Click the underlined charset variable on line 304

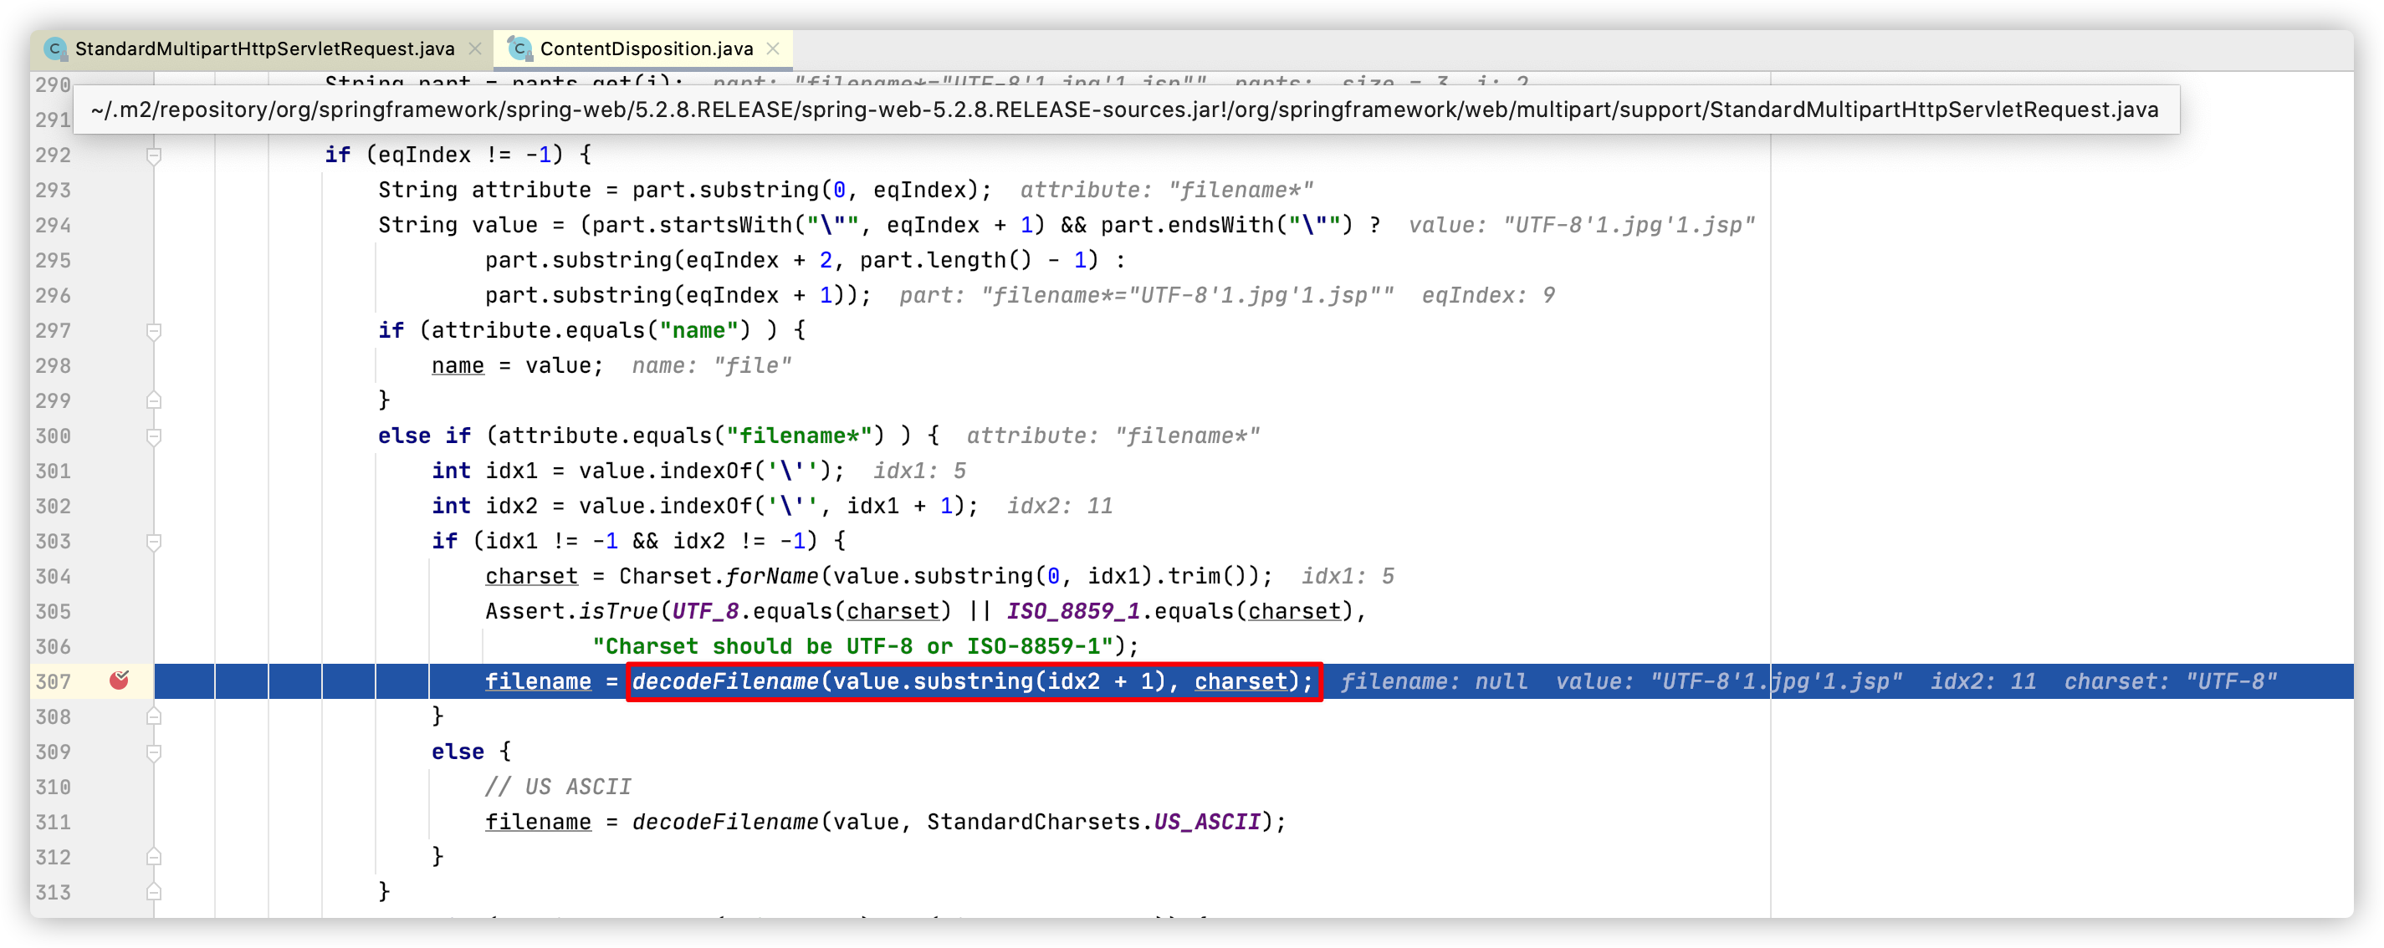(531, 576)
